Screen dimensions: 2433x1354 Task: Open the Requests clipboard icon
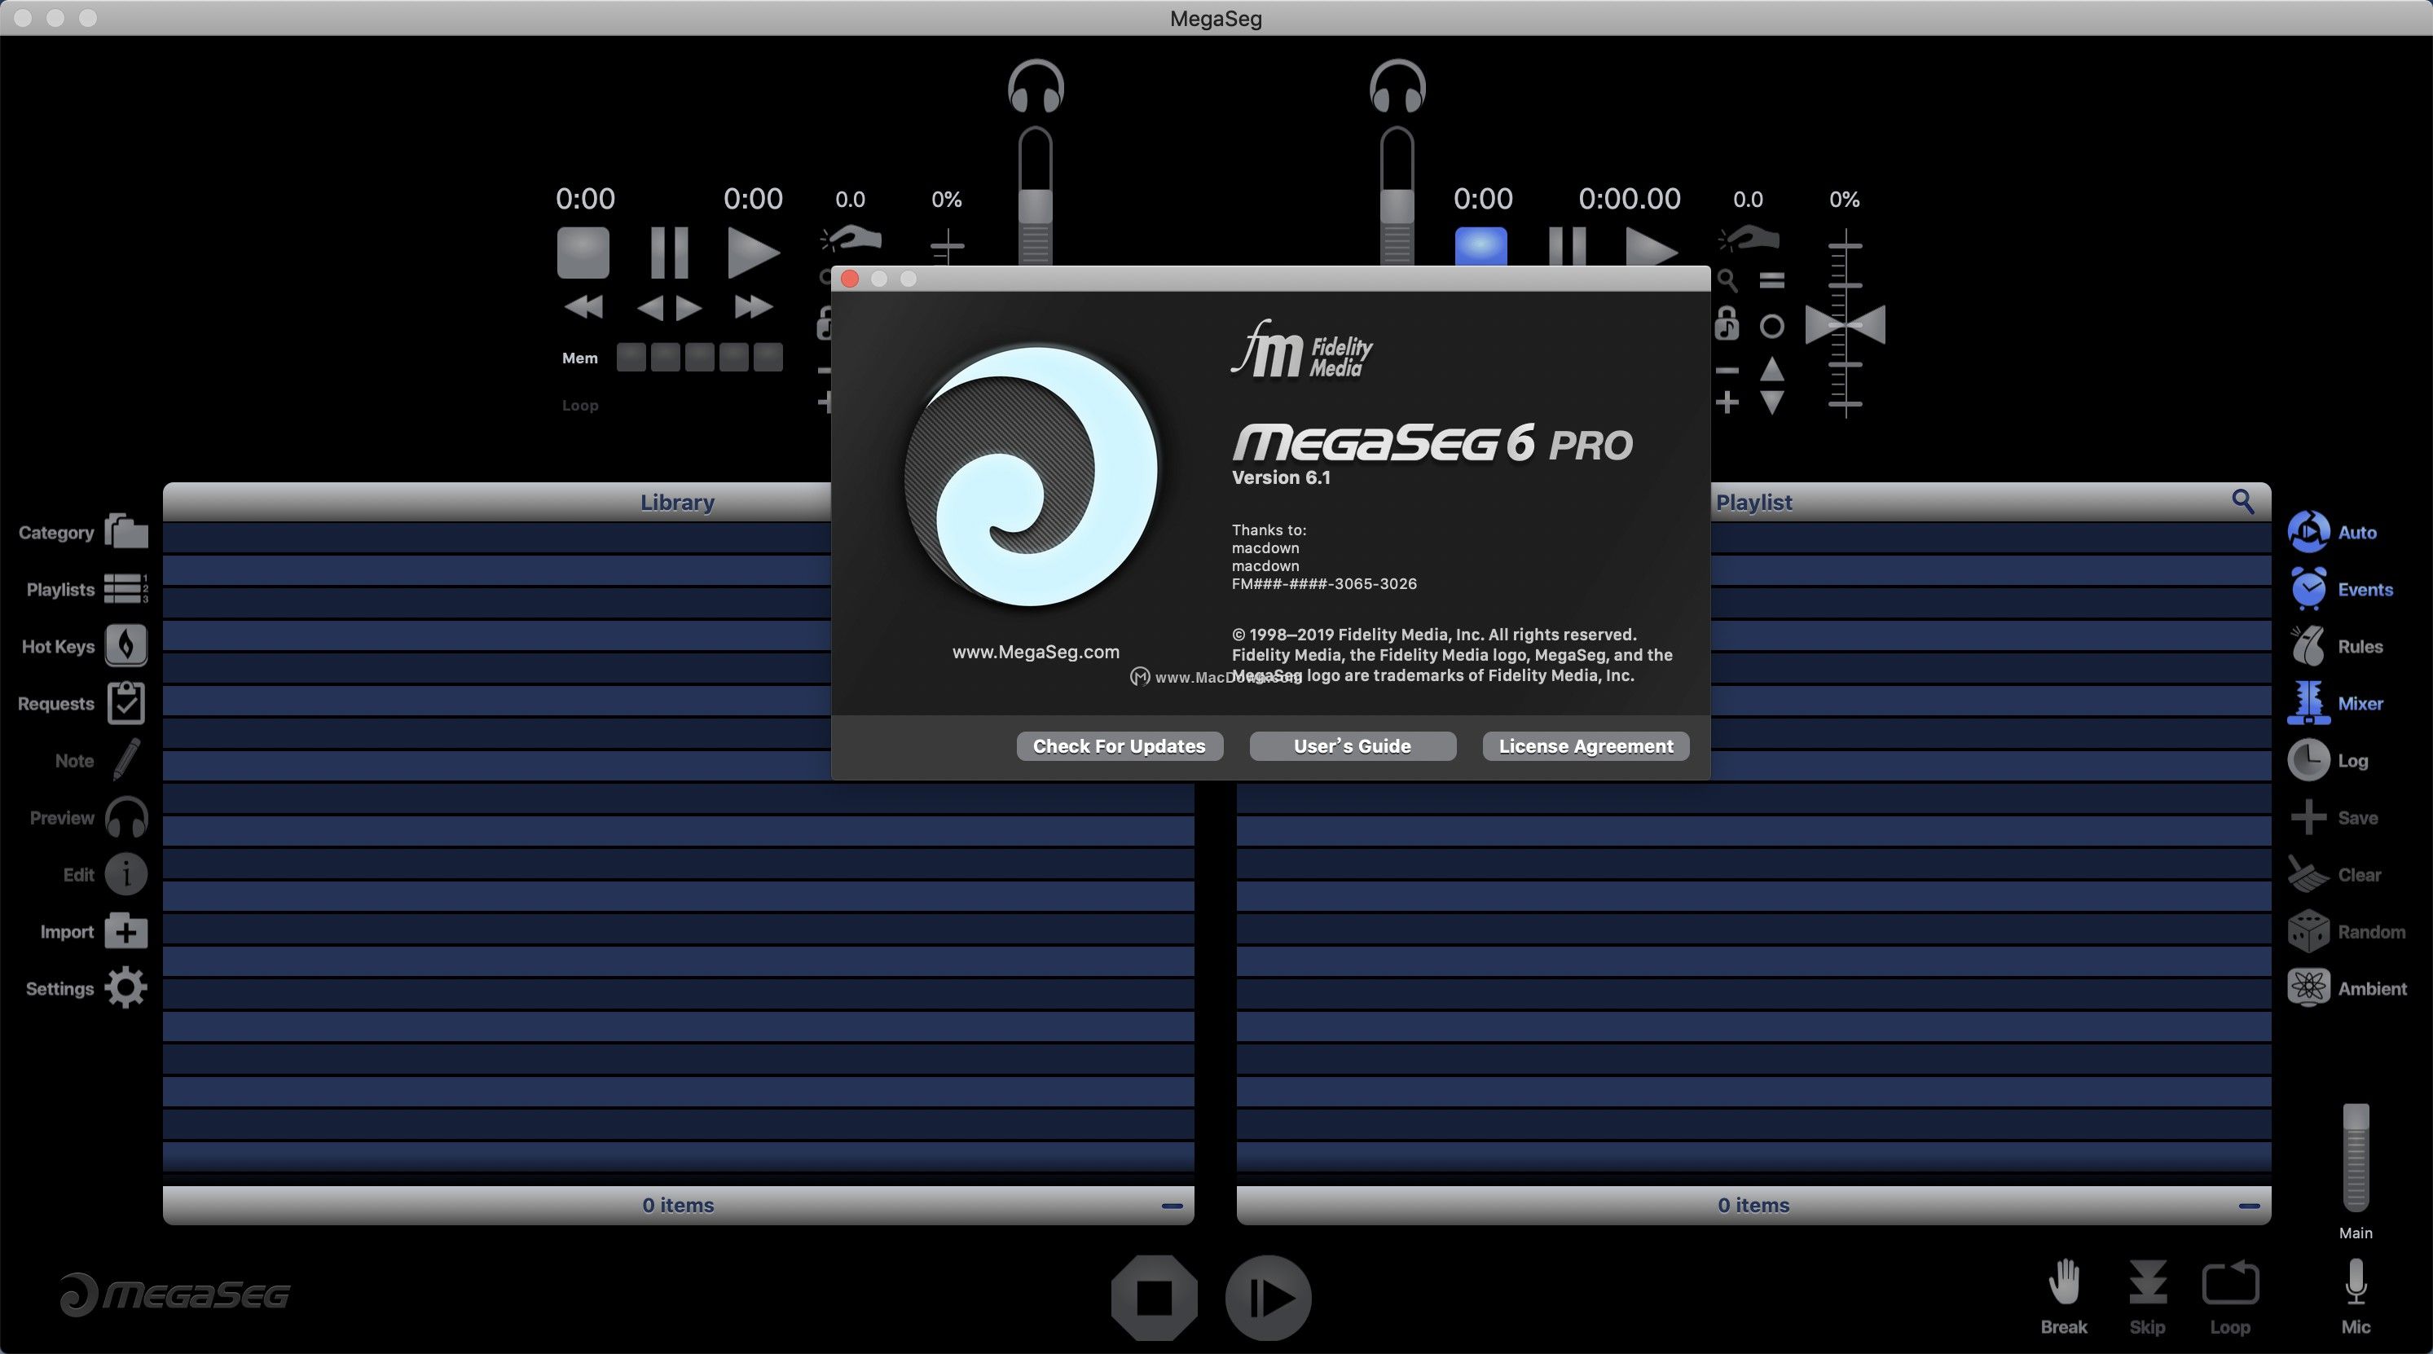tap(125, 702)
